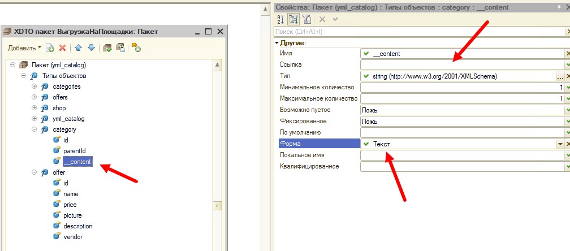Viewport: 570px width, 251px height.
Task: Collapse the Другие properties group
Action: pyautogui.click(x=277, y=43)
